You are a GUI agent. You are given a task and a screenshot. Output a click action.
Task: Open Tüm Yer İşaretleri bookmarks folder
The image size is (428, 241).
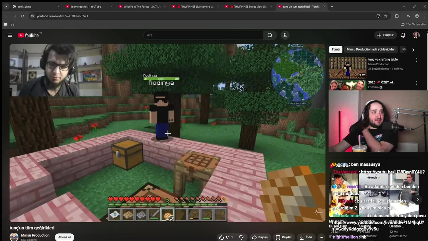(414, 24)
